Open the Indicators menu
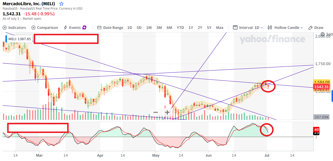Screen dimensions: 333x161 tap(14, 27)
